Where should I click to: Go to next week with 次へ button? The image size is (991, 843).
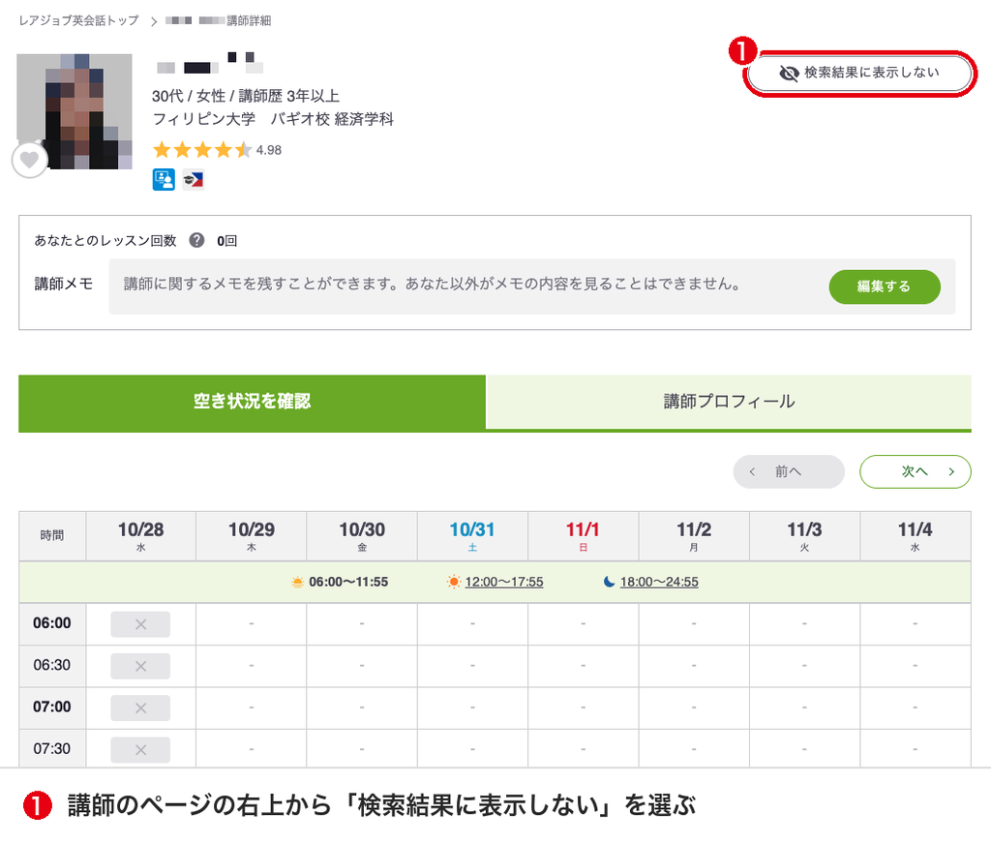click(x=916, y=471)
